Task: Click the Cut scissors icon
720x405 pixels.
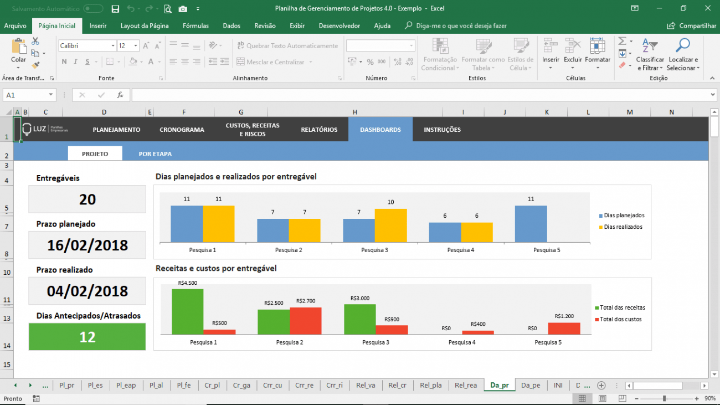Action: coord(35,42)
